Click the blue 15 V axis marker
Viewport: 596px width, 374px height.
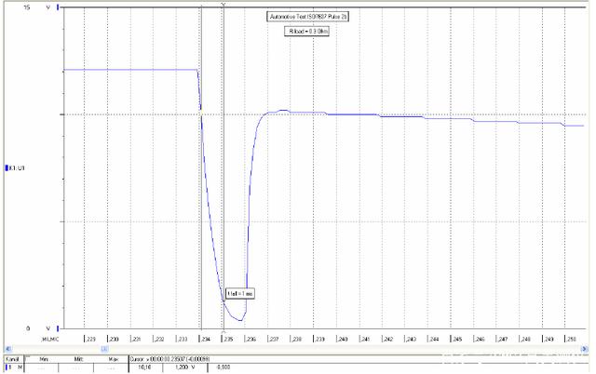point(58,7)
